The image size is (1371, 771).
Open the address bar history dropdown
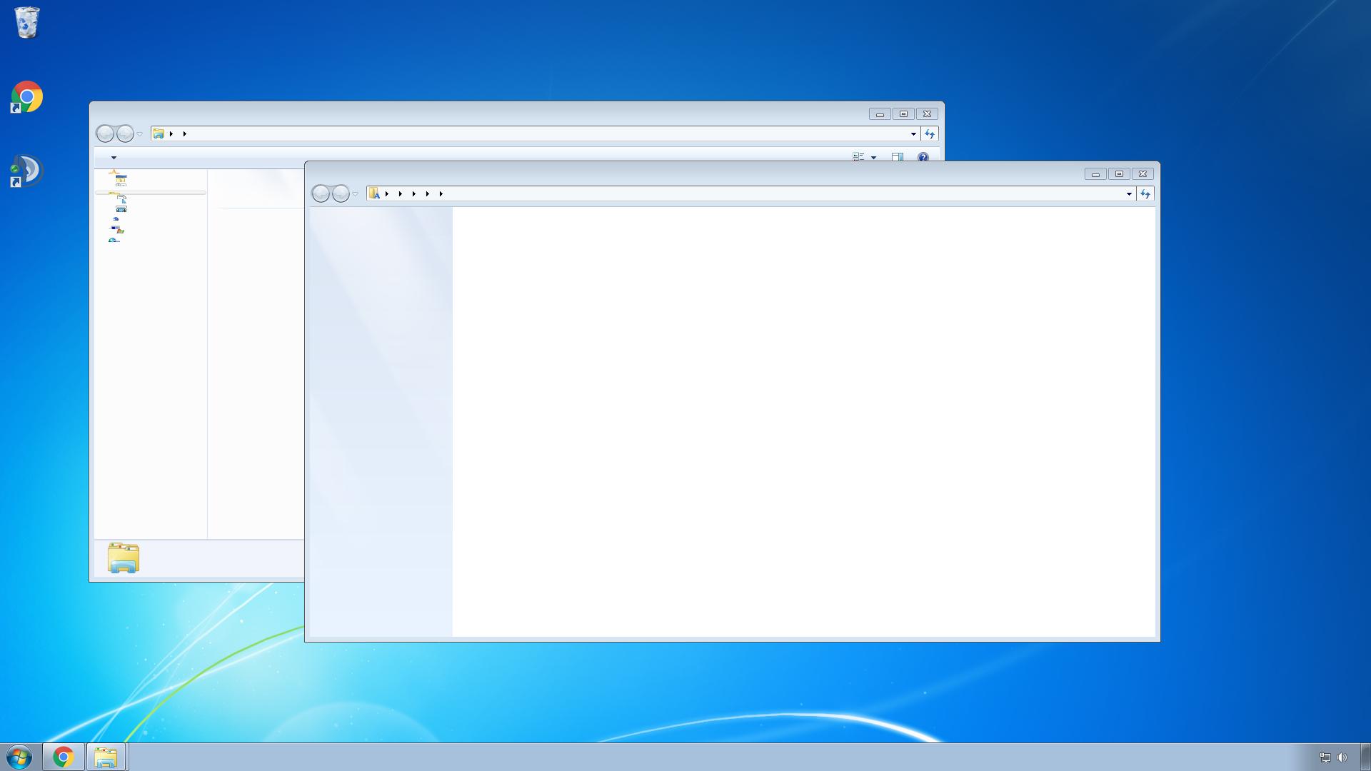pyautogui.click(x=1128, y=193)
